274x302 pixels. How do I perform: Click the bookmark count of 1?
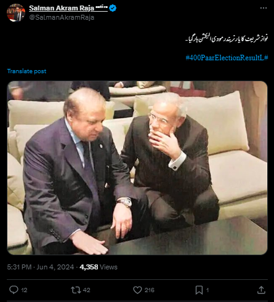[x=208, y=290]
